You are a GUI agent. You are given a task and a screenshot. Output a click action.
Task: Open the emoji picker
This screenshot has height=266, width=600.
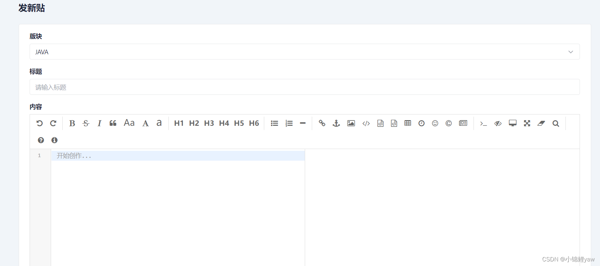click(435, 123)
